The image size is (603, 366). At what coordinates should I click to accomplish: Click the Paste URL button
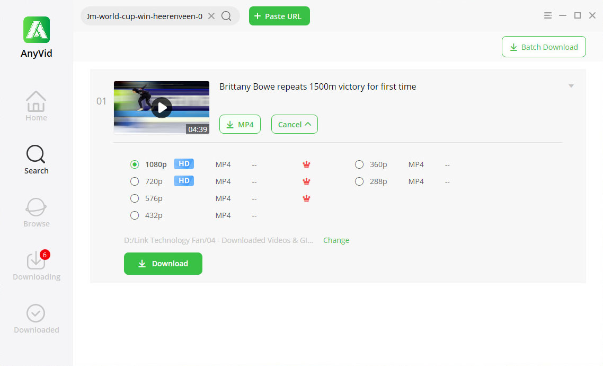tap(279, 16)
